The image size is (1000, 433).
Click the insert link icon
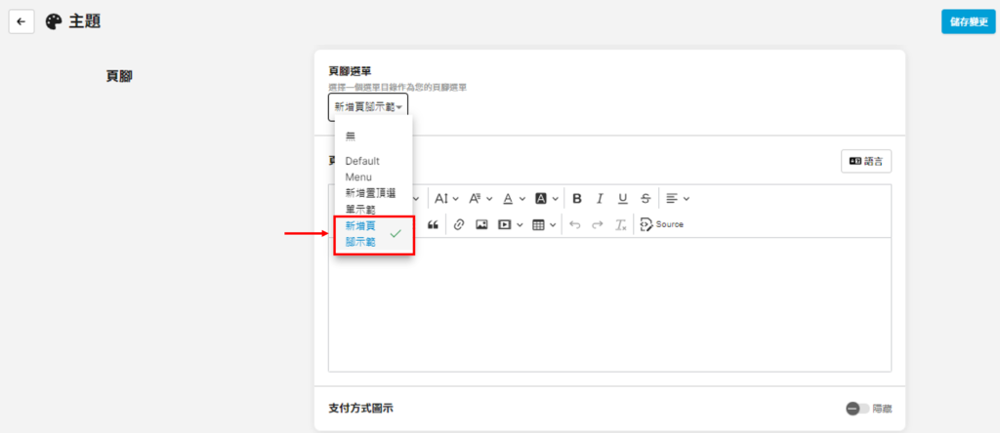click(459, 224)
